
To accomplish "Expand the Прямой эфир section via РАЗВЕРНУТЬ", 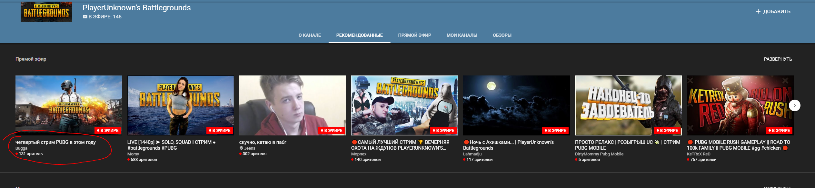I will pyautogui.click(x=778, y=59).
